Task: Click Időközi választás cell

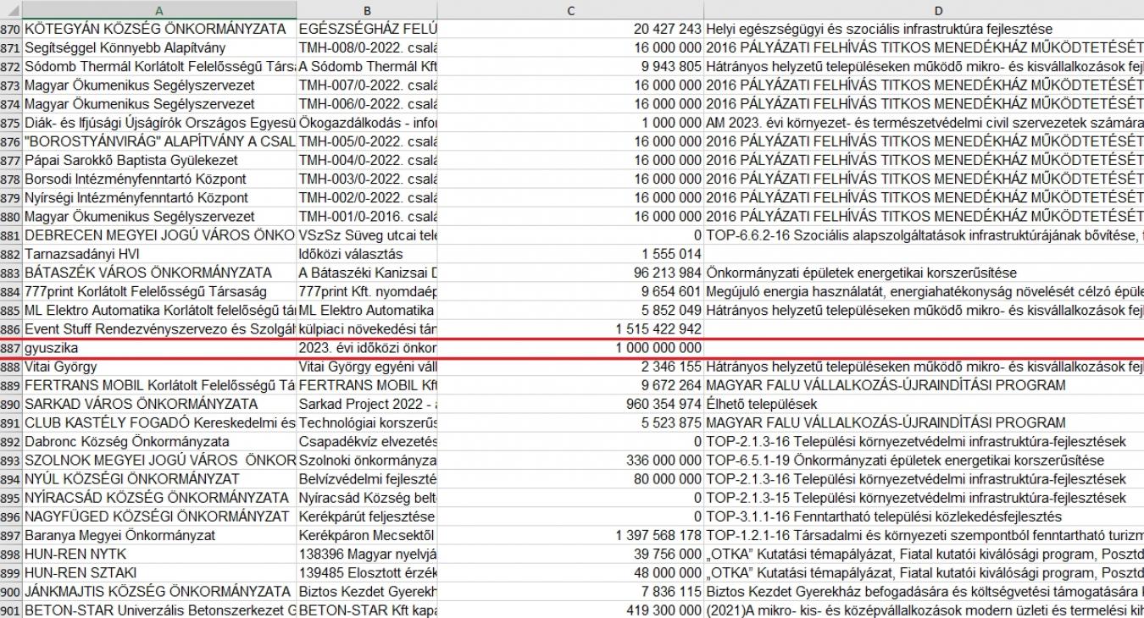Action: pos(367,254)
